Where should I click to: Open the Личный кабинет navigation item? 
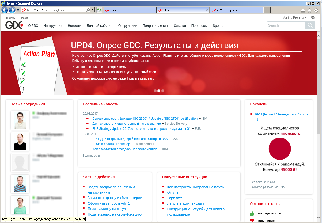pyautogui.click(x=100, y=26)
